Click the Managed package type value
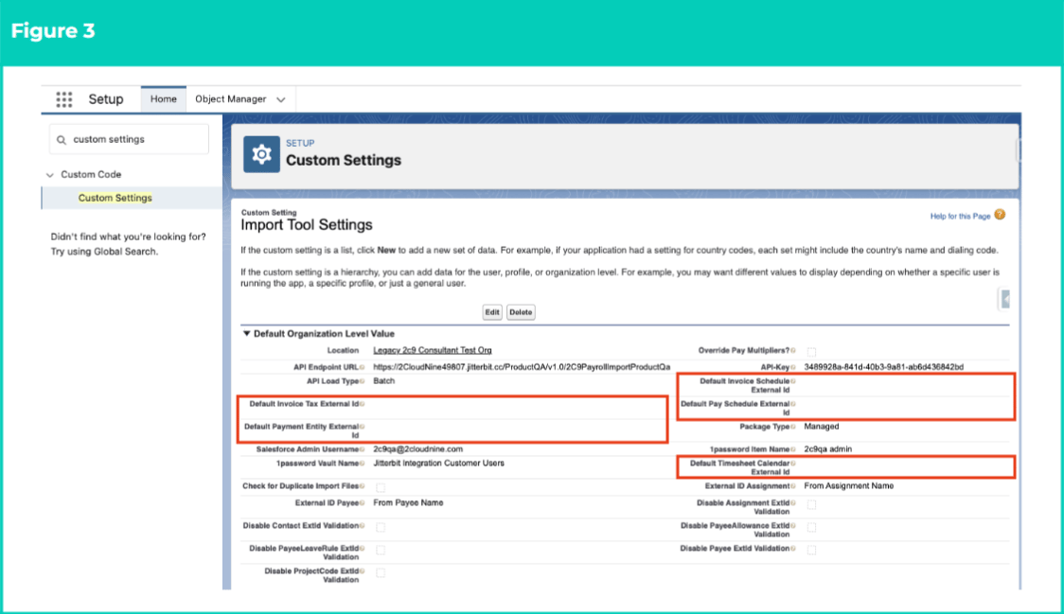The height and width of the screenshot is (614, 1064). coord(821,427)
